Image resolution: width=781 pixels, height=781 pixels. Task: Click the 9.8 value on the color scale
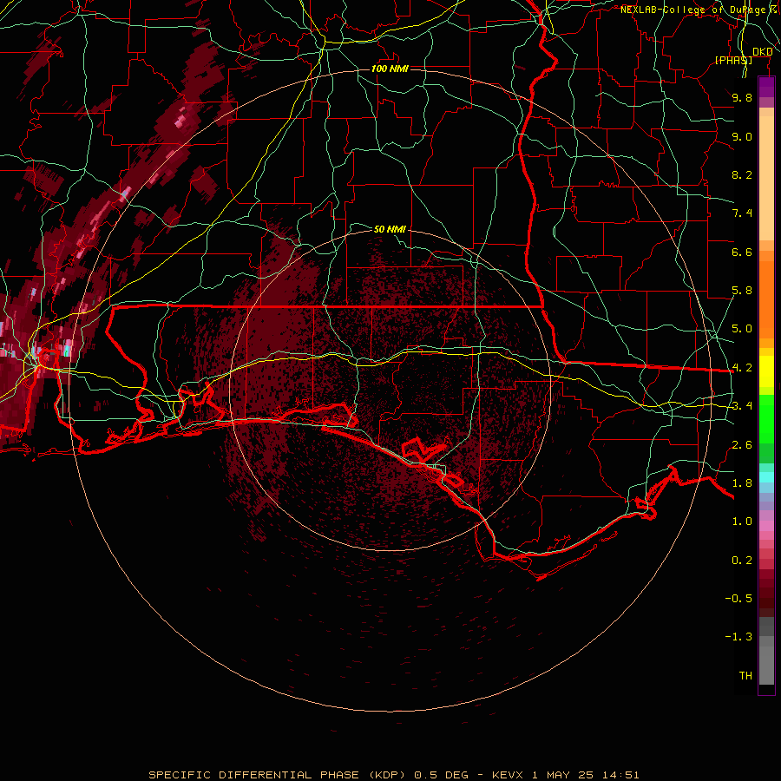click(x=742, y=97)
